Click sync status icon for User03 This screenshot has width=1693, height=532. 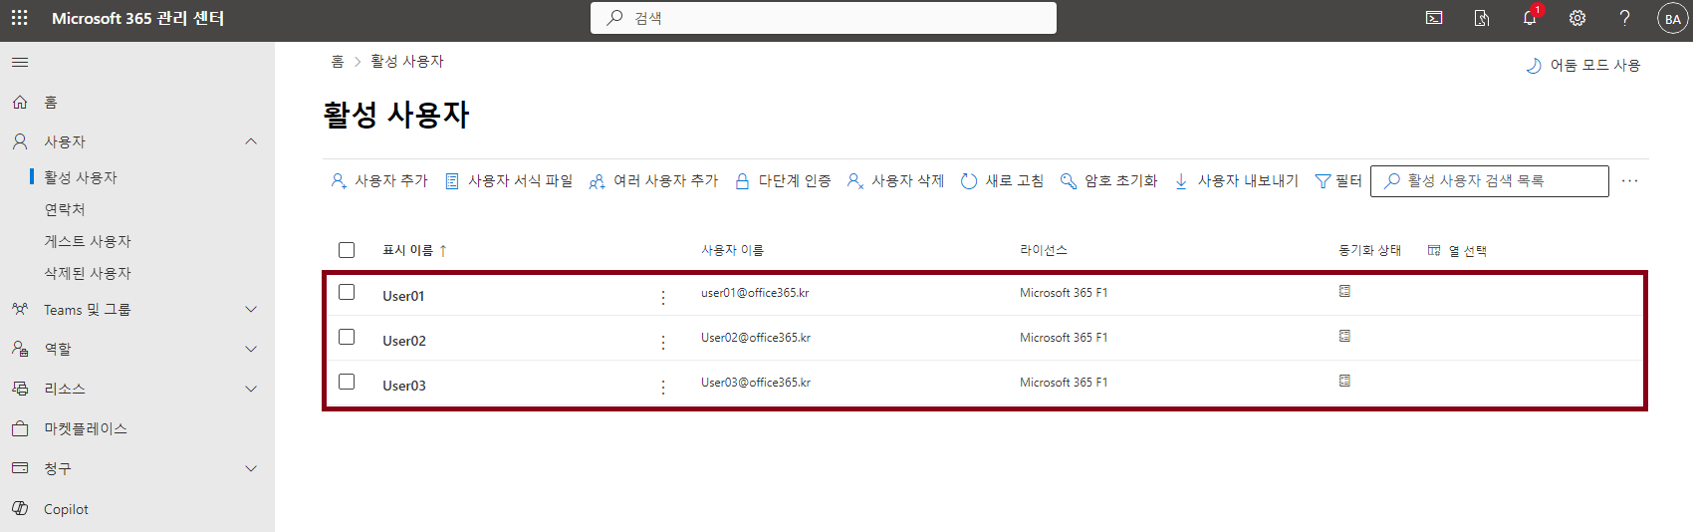click(1344, 381)
